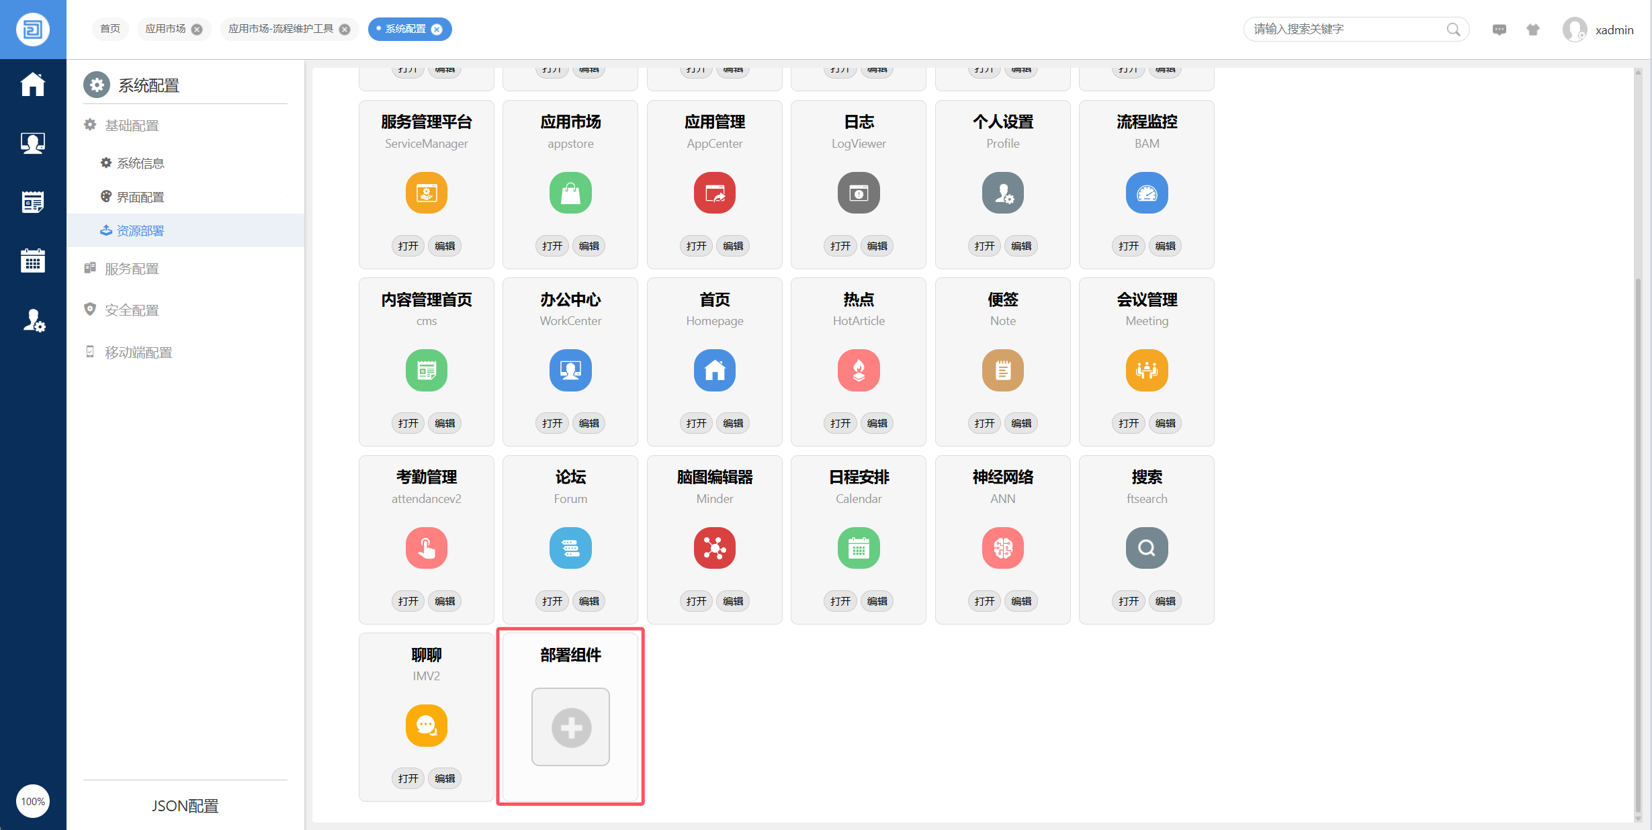Screen dimensions: 1652x830
Task: Switch to the 应用市场-流程维护工具 tab
Action: pos(280,29)
